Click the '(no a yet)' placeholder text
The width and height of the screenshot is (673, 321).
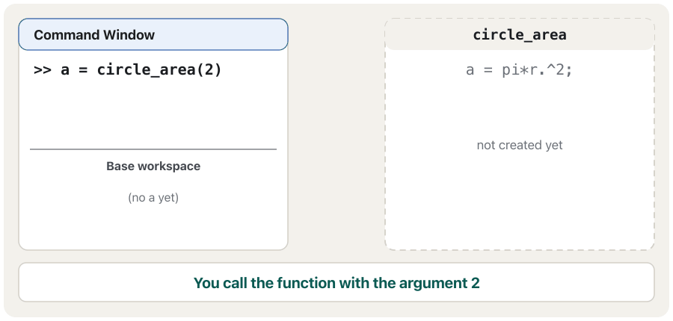coord(153,198)
